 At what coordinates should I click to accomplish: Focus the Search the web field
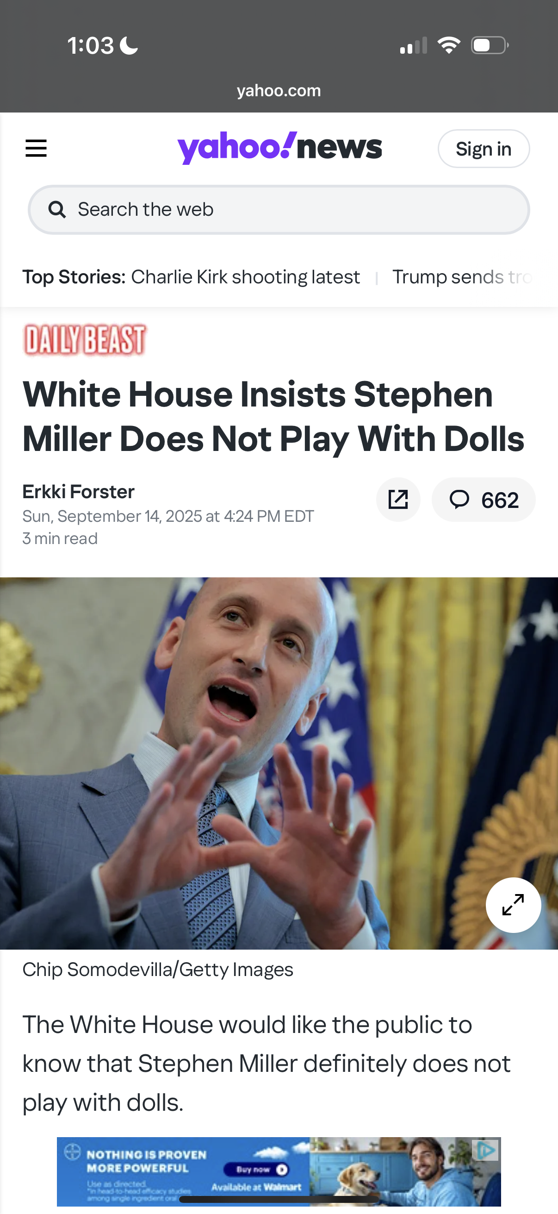(279, 210)
